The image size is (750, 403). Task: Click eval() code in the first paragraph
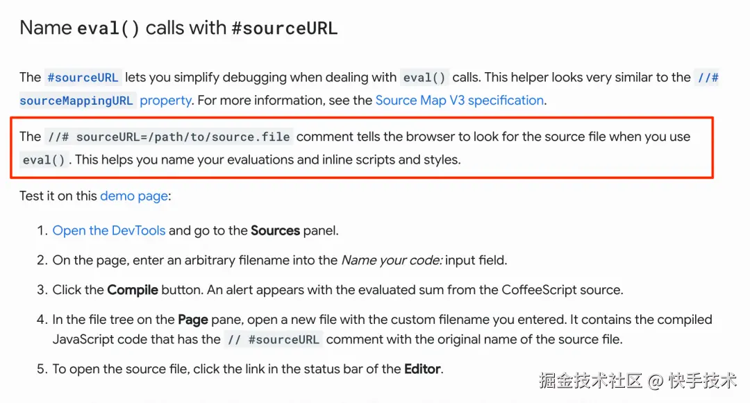(425, 77)
